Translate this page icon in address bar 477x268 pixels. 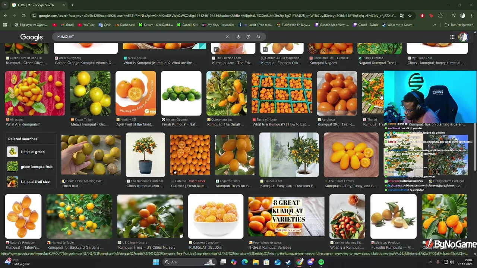402,16
